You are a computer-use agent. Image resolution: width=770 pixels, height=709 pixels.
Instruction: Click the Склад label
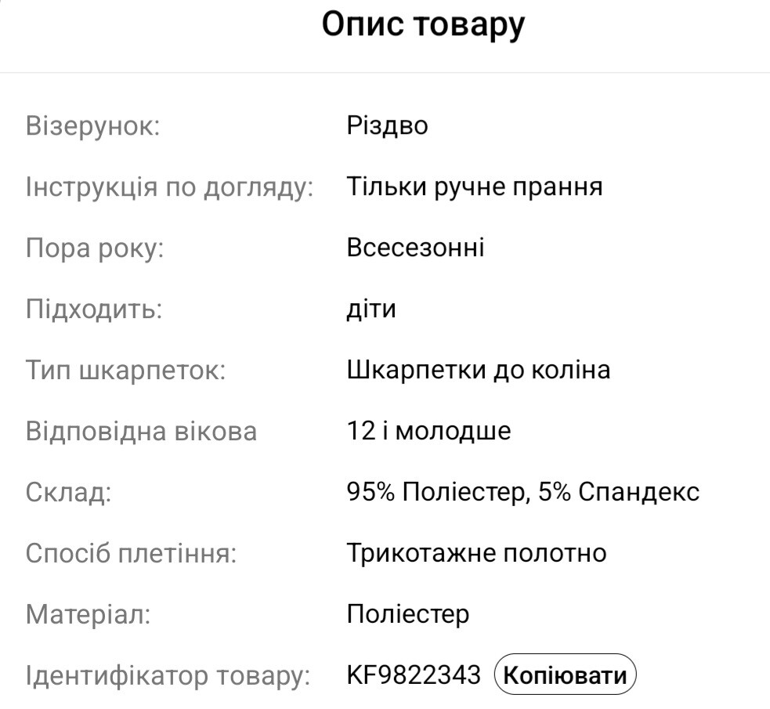(68, 492)
